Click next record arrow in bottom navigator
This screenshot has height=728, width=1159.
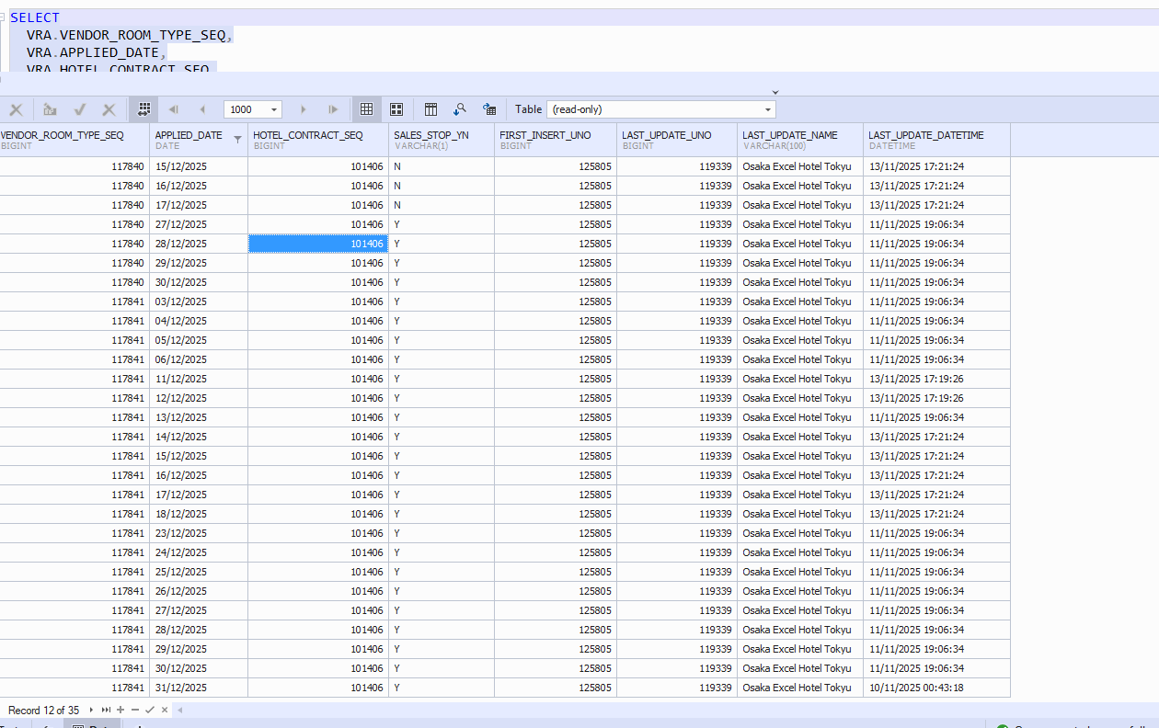pos(91,711)
